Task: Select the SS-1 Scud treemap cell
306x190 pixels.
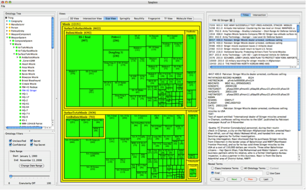Action: (85, 52)
